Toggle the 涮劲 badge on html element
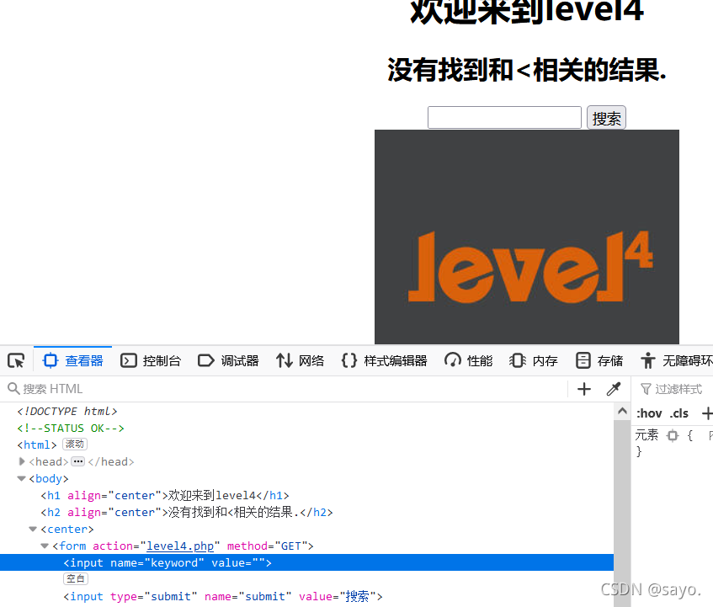The width and height of the screenshot is (713, 607). click(x=74, y=444)
